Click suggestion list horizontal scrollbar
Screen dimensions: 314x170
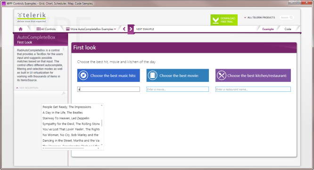click(64, 148)
